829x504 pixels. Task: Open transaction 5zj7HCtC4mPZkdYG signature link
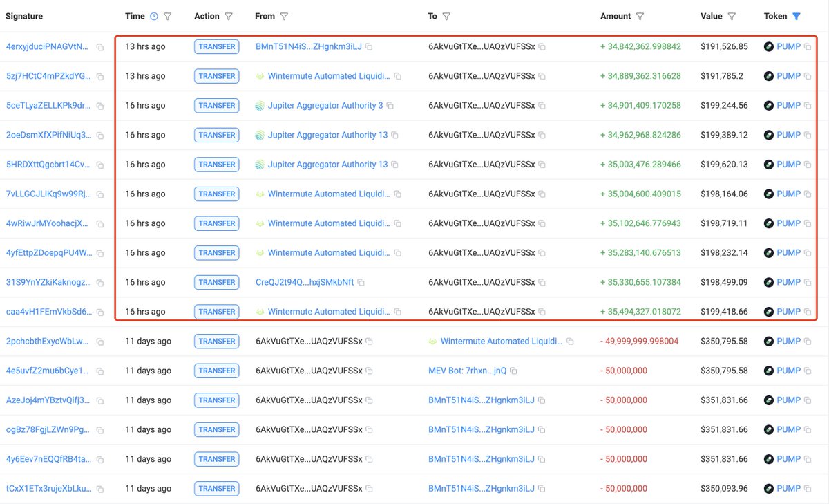48,76
